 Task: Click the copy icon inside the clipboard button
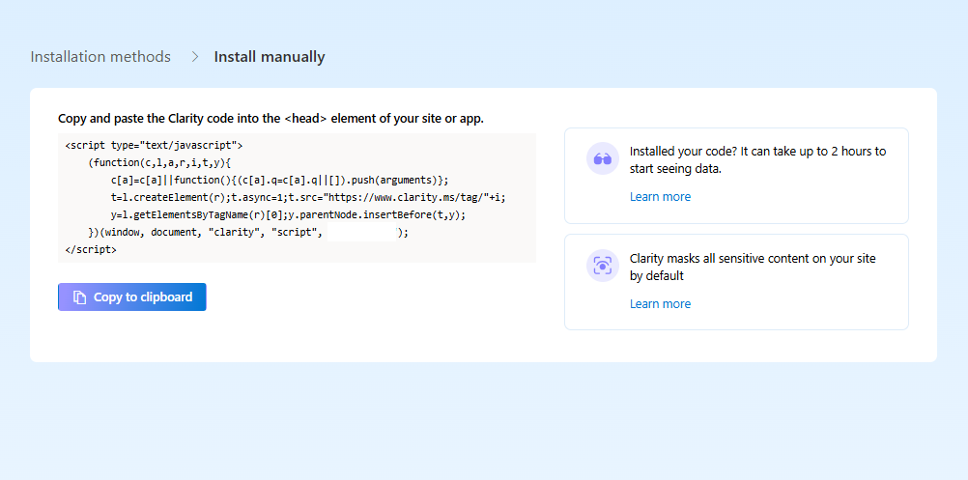80,297
